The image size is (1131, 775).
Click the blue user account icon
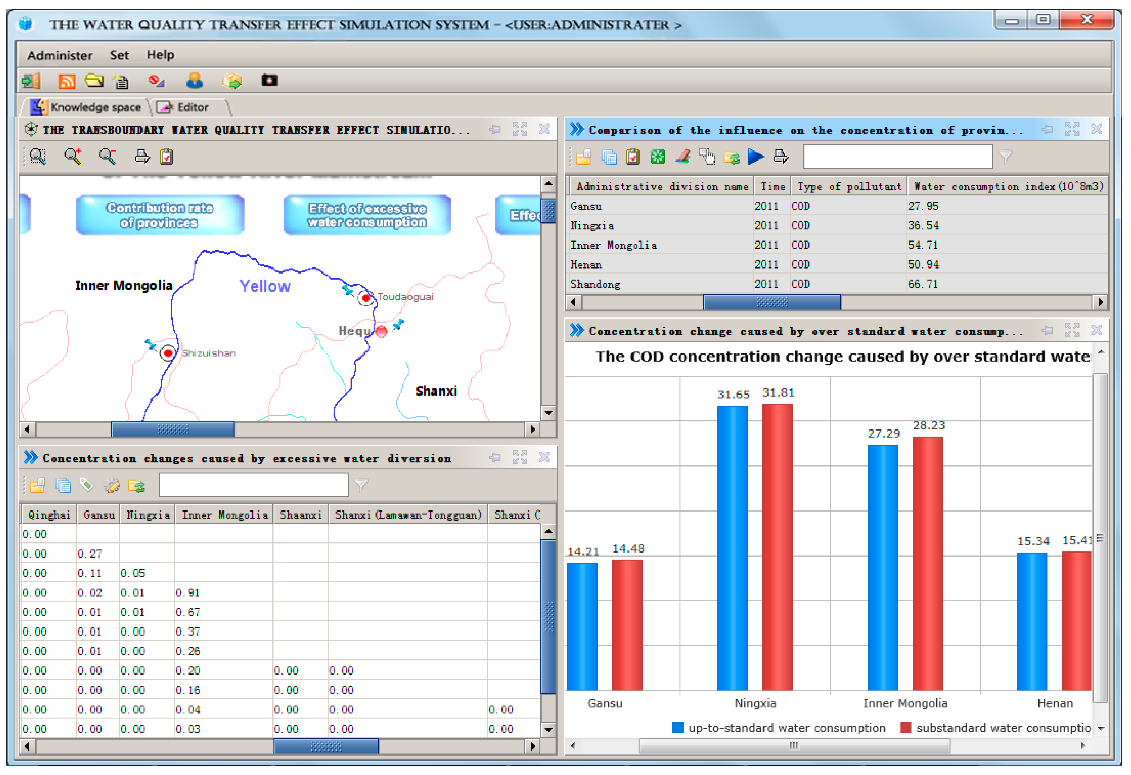(195, 80)
